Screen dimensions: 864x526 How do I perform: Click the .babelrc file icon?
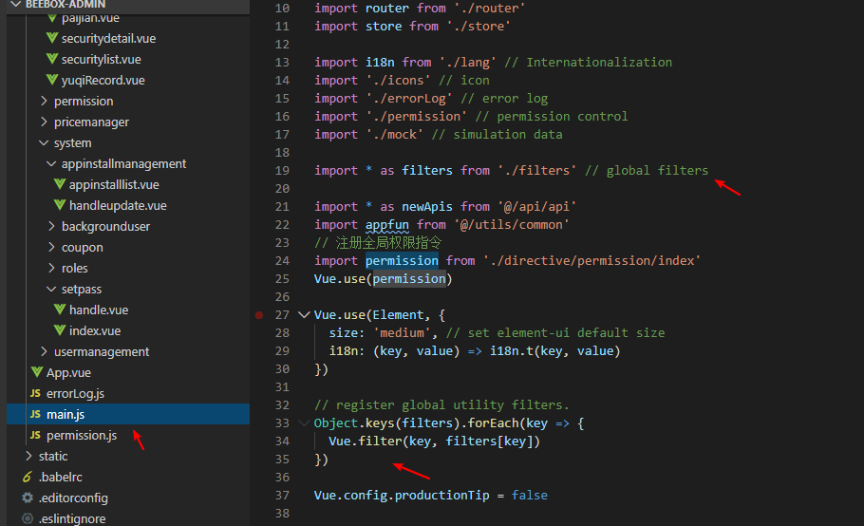click(28, 478)
